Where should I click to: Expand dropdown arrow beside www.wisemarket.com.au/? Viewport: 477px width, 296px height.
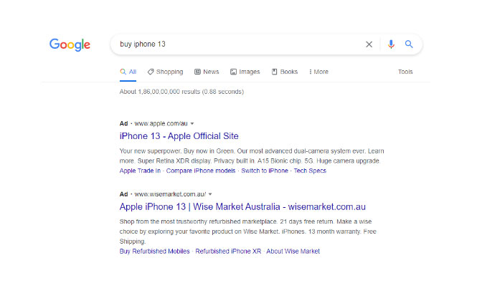pos(210,194)
